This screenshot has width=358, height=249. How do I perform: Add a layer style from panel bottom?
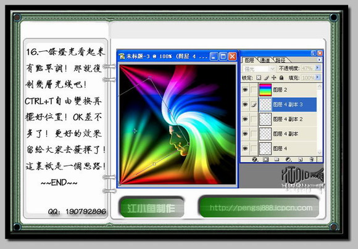coord(254,160)
